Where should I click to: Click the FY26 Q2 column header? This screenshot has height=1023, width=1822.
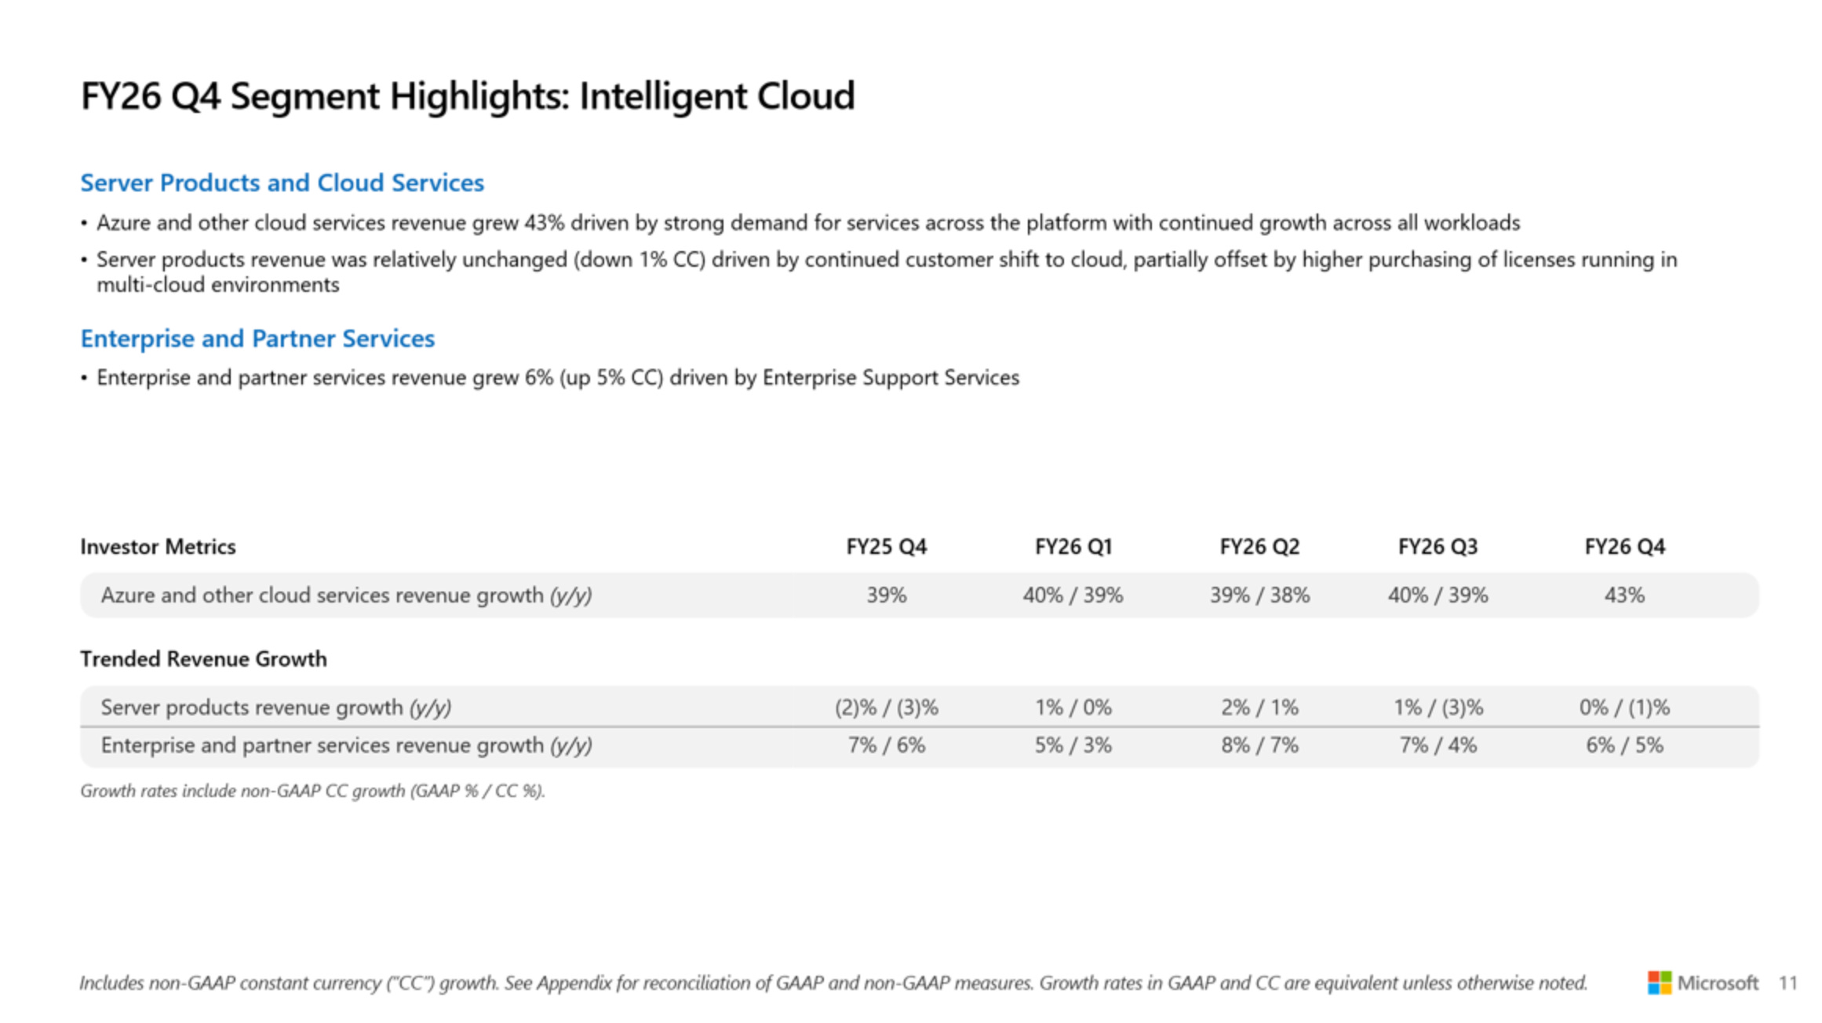click(1259, 547)
